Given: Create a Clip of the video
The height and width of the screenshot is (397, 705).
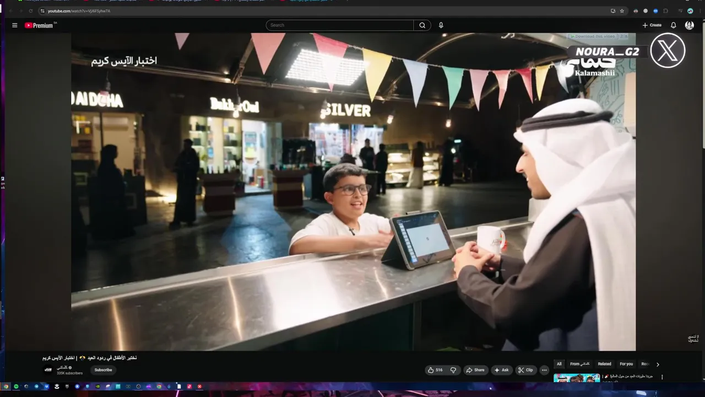Looking at the screenshot, I should point(525,370).
